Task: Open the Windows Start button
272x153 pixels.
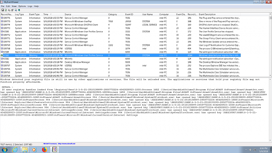Action: click(4, 149)
